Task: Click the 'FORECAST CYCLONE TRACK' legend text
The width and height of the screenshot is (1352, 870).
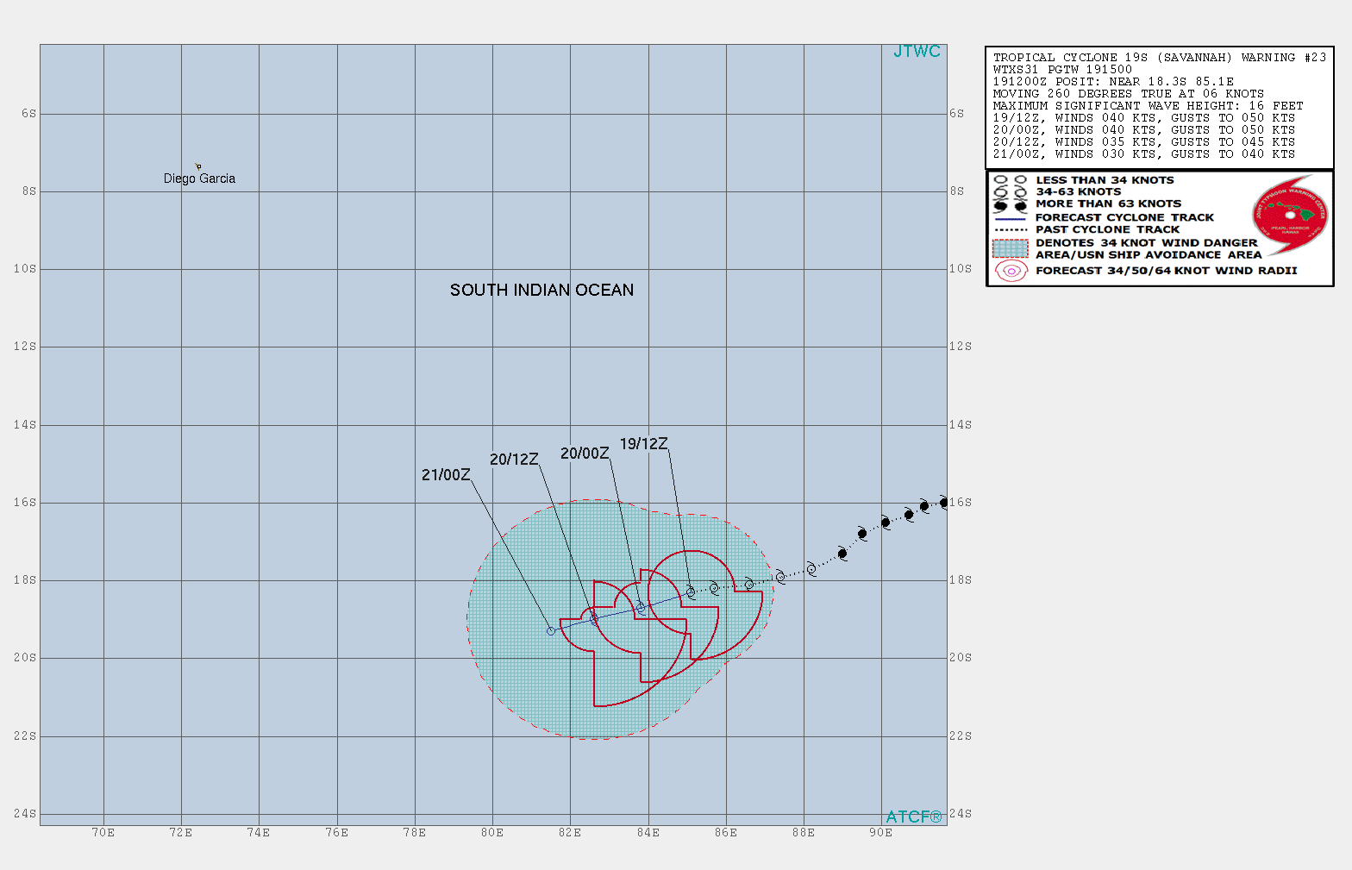Action: [1124, 218]
